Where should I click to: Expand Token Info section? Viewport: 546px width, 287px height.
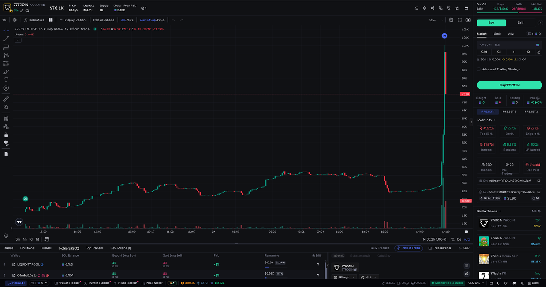coord(486,120)
